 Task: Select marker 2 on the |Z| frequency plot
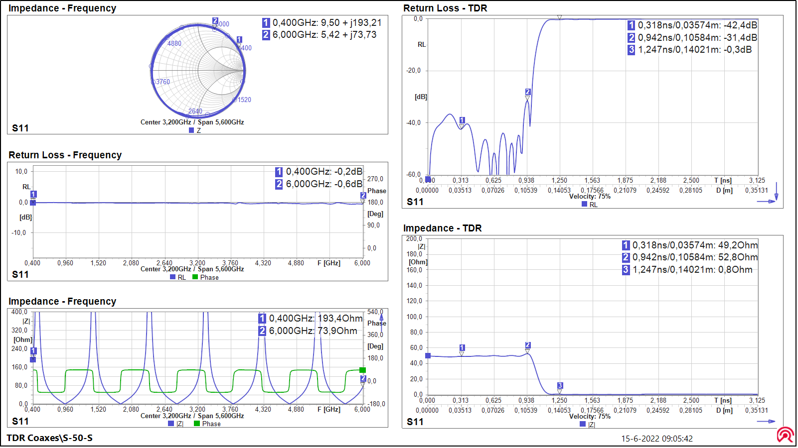(x=363, y=378)
